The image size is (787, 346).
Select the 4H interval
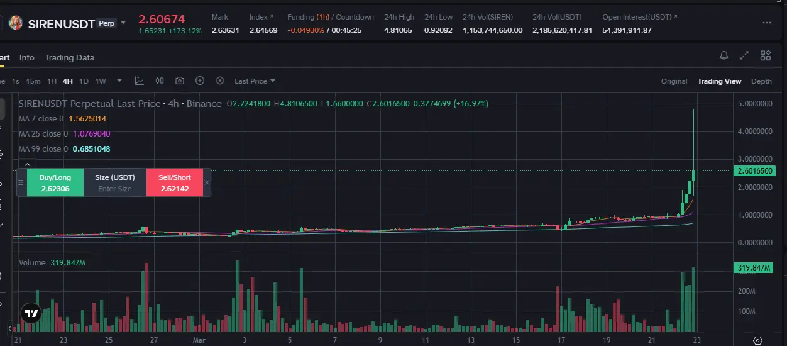[x=68, y=81]
